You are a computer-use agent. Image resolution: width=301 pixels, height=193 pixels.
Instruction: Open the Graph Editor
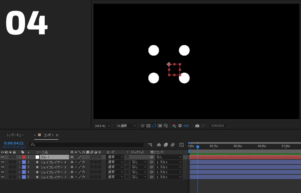(181, 145)
